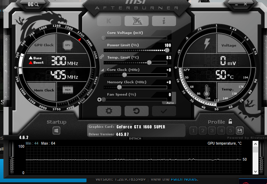The image size is (267, 184).
Task: Minimize the Afterburner window
Action: pos(236,4)
